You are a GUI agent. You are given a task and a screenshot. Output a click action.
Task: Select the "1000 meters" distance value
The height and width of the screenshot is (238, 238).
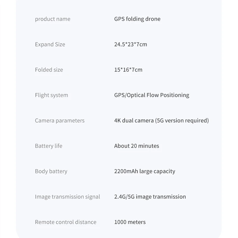pyautogui.click(x=130, y=222)
